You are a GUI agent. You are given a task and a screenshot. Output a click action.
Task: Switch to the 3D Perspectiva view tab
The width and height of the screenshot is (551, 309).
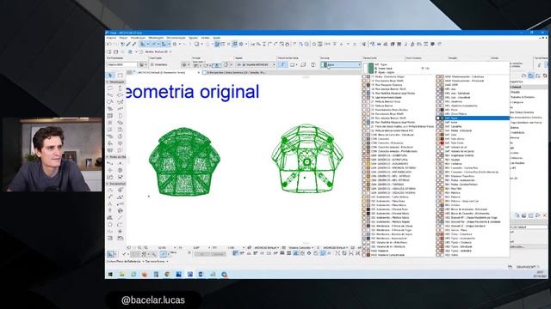click(x=235, y=72)
